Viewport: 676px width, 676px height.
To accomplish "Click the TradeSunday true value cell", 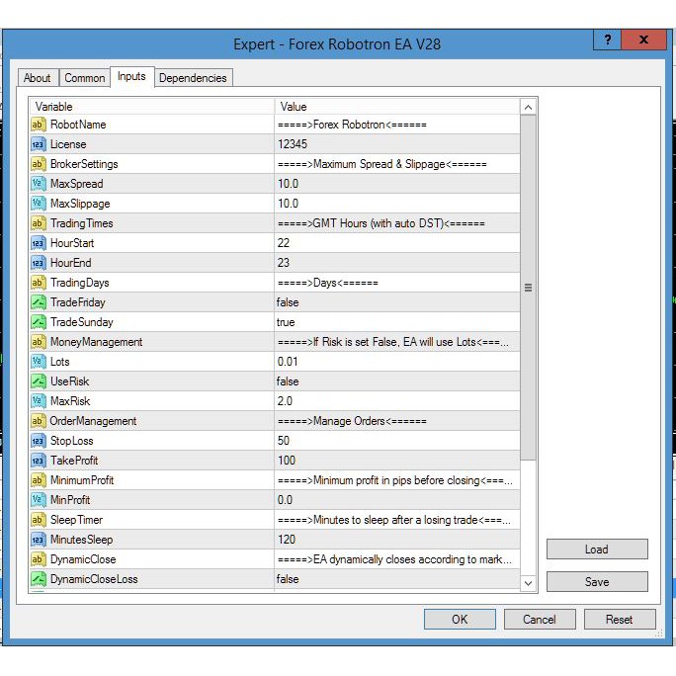I will tap(395, 322).
